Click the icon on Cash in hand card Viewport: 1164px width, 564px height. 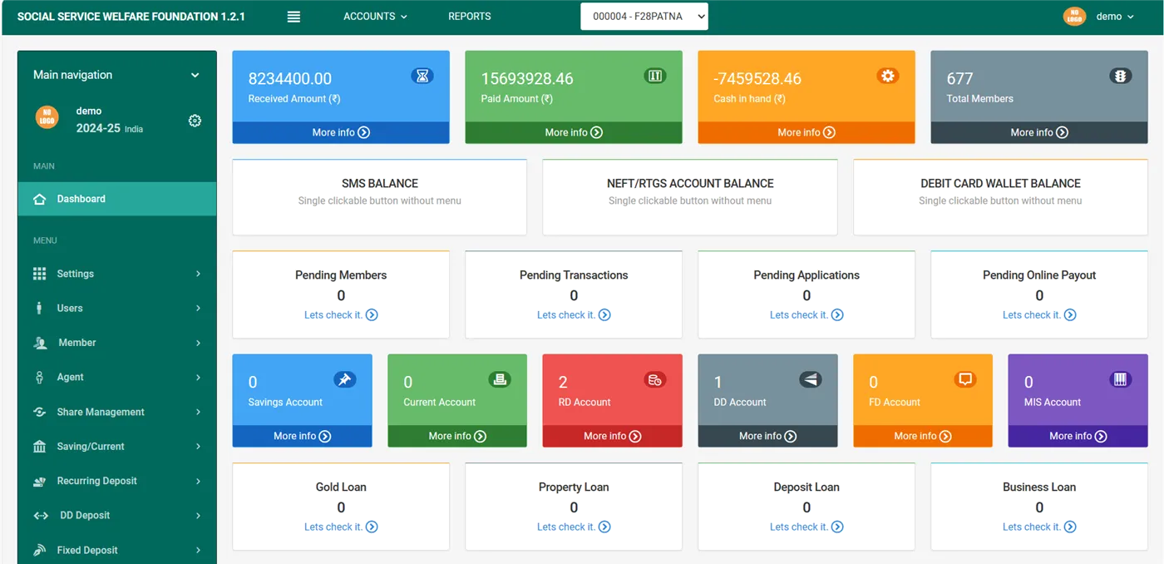[888, 76]
